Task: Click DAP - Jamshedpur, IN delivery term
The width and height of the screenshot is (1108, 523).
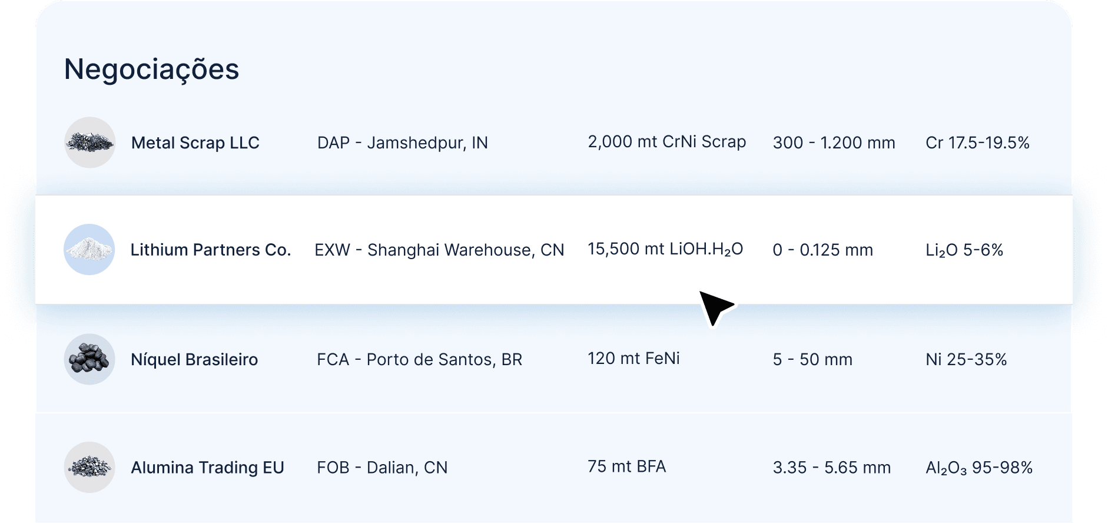Action: (x=403, y=143)
